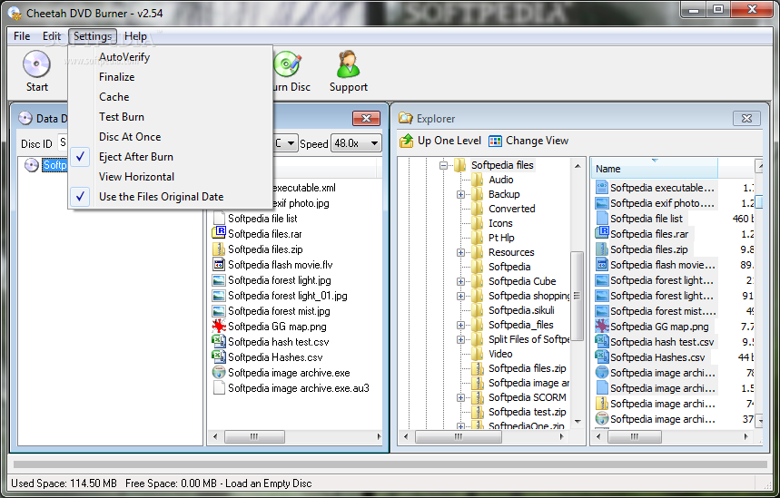Image resolution: width=780 pixels, height=498 pixels.
Task: Click icon of Softpedia image archive.exe in disc list
Action: [x=219, y=372]
